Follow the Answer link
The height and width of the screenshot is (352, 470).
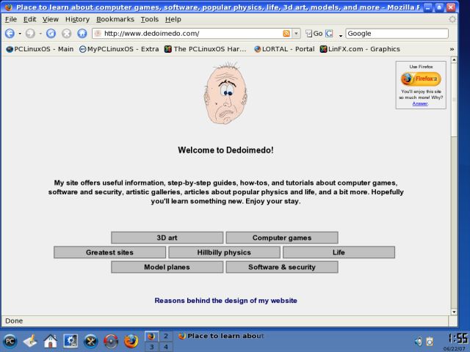click(x=420, y=103)
